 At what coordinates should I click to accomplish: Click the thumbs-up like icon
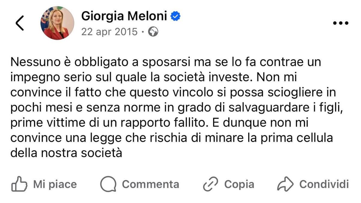(20, 184)
